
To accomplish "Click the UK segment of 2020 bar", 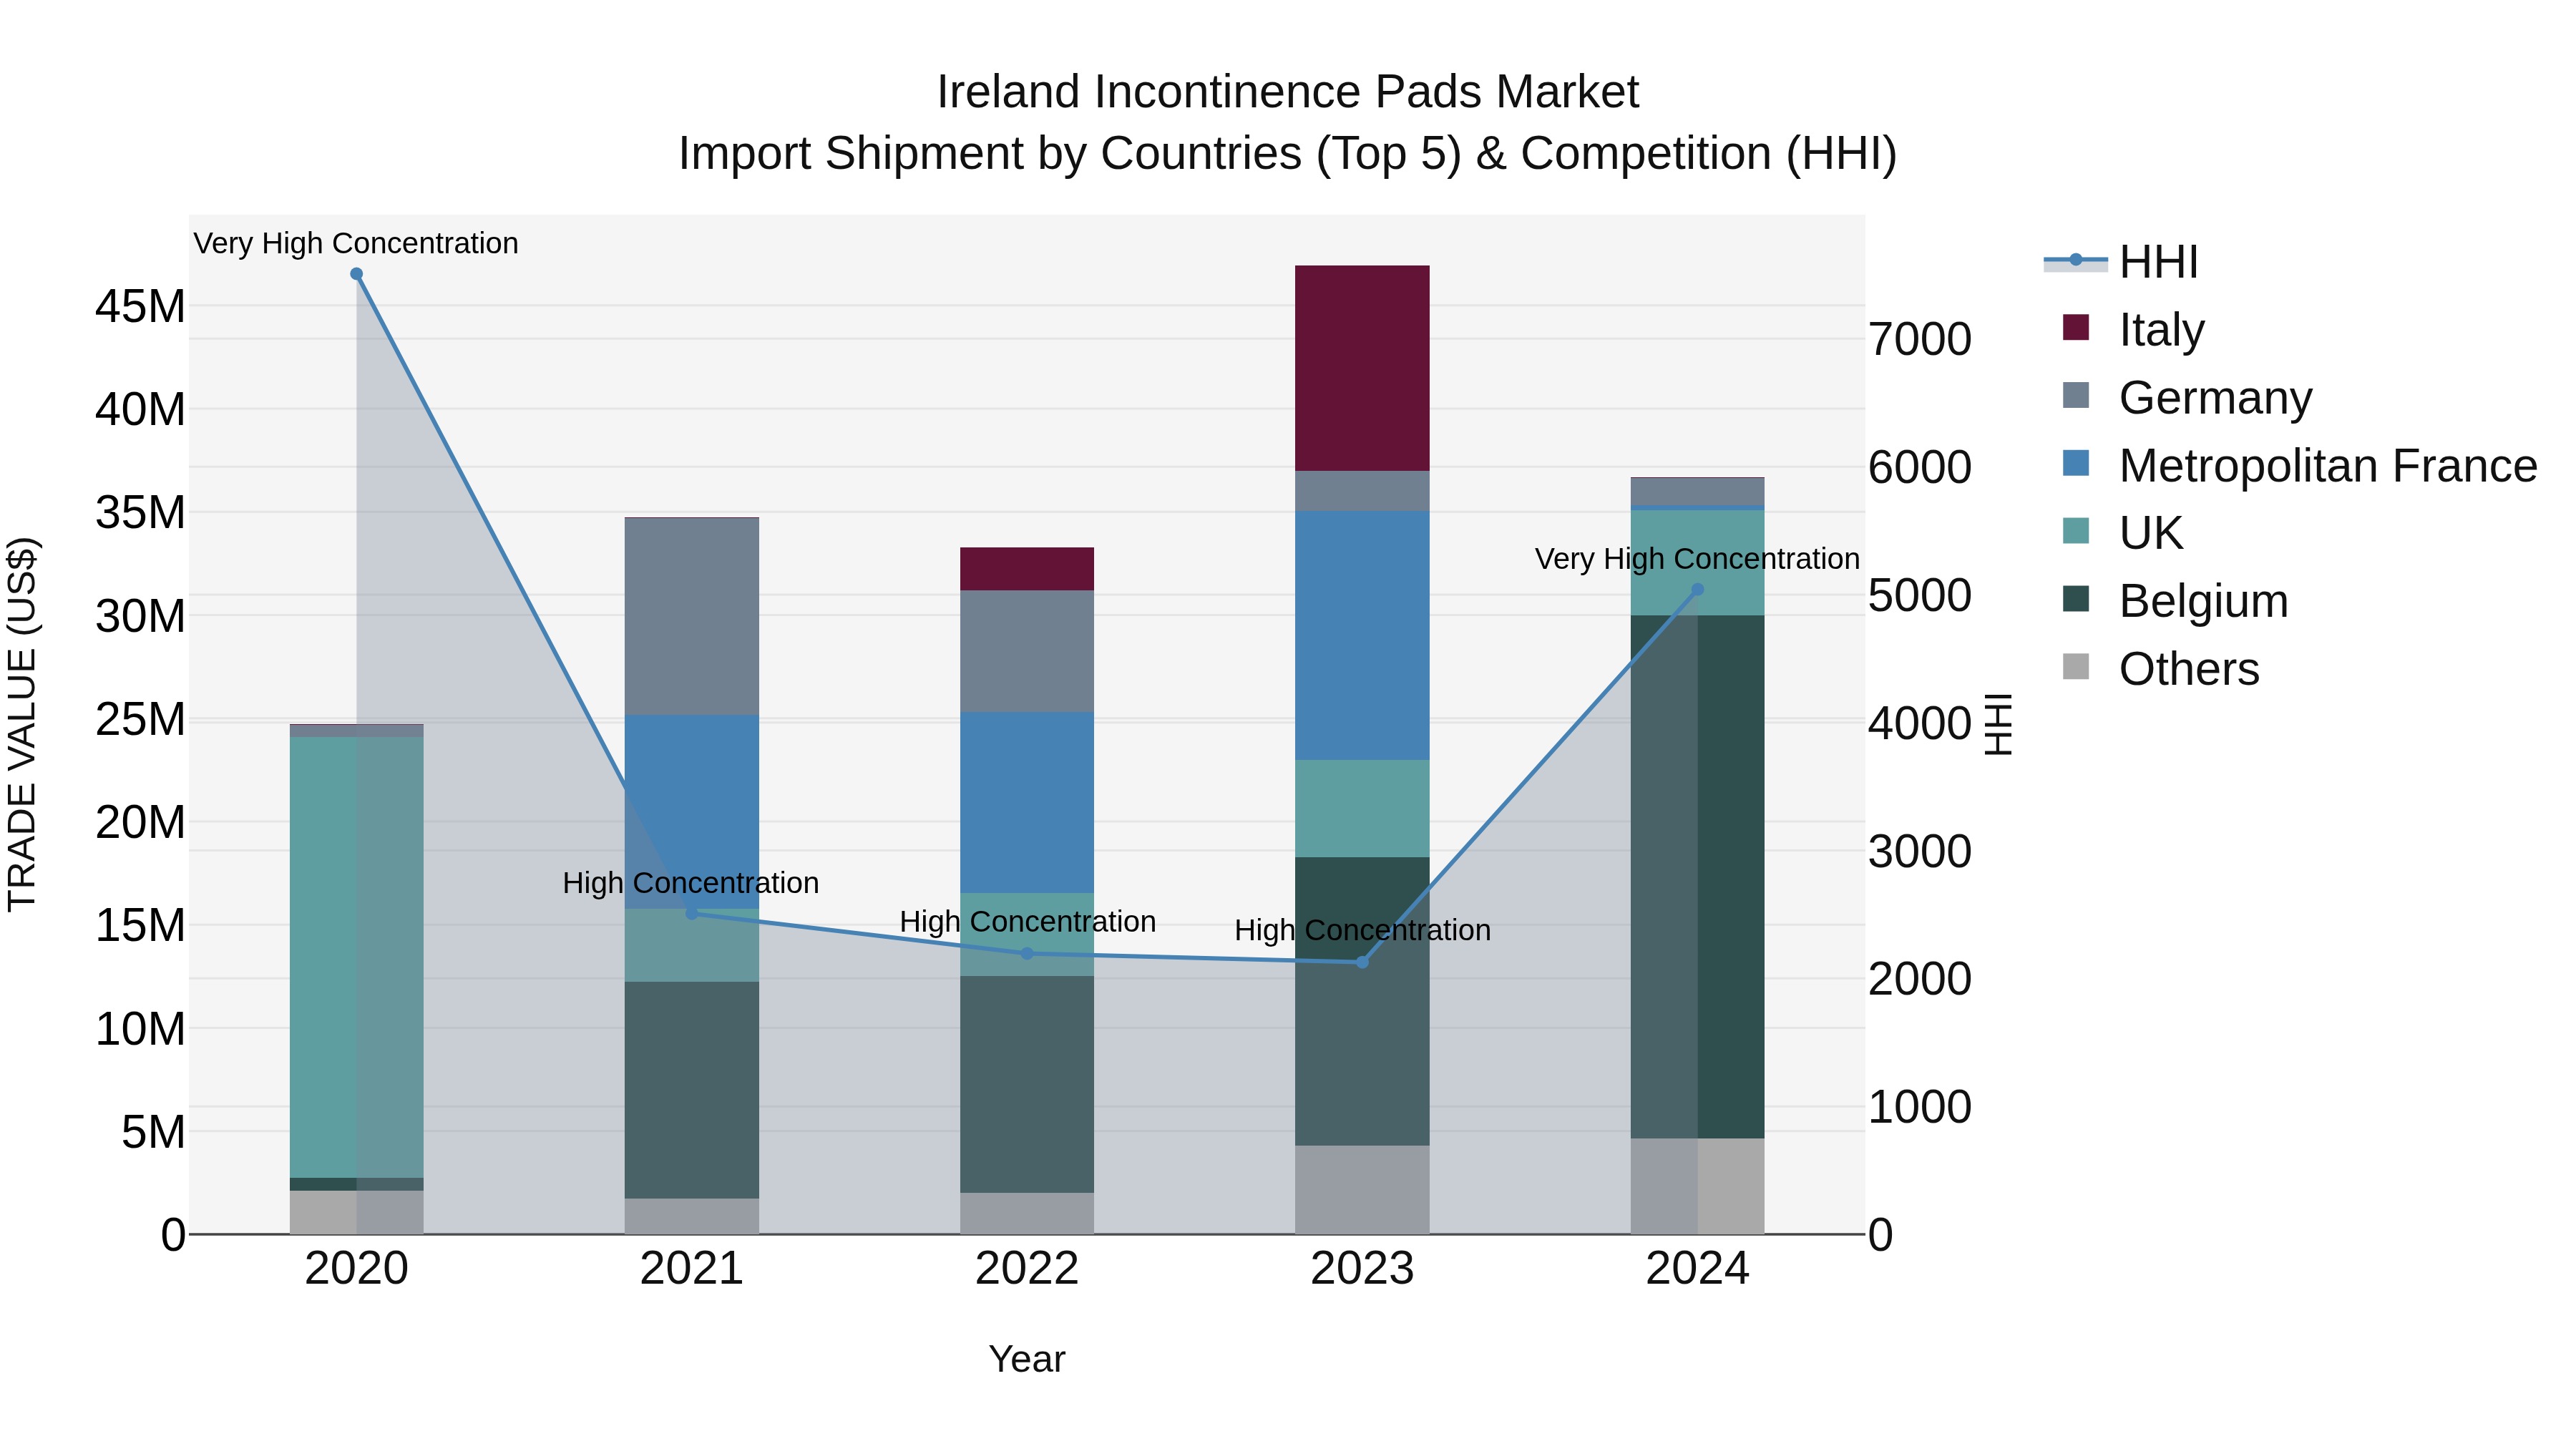I will click(x=356, y=958).
